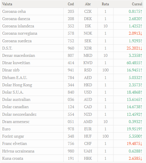Click the NZD abbreviation cell

tap(88, 114)
